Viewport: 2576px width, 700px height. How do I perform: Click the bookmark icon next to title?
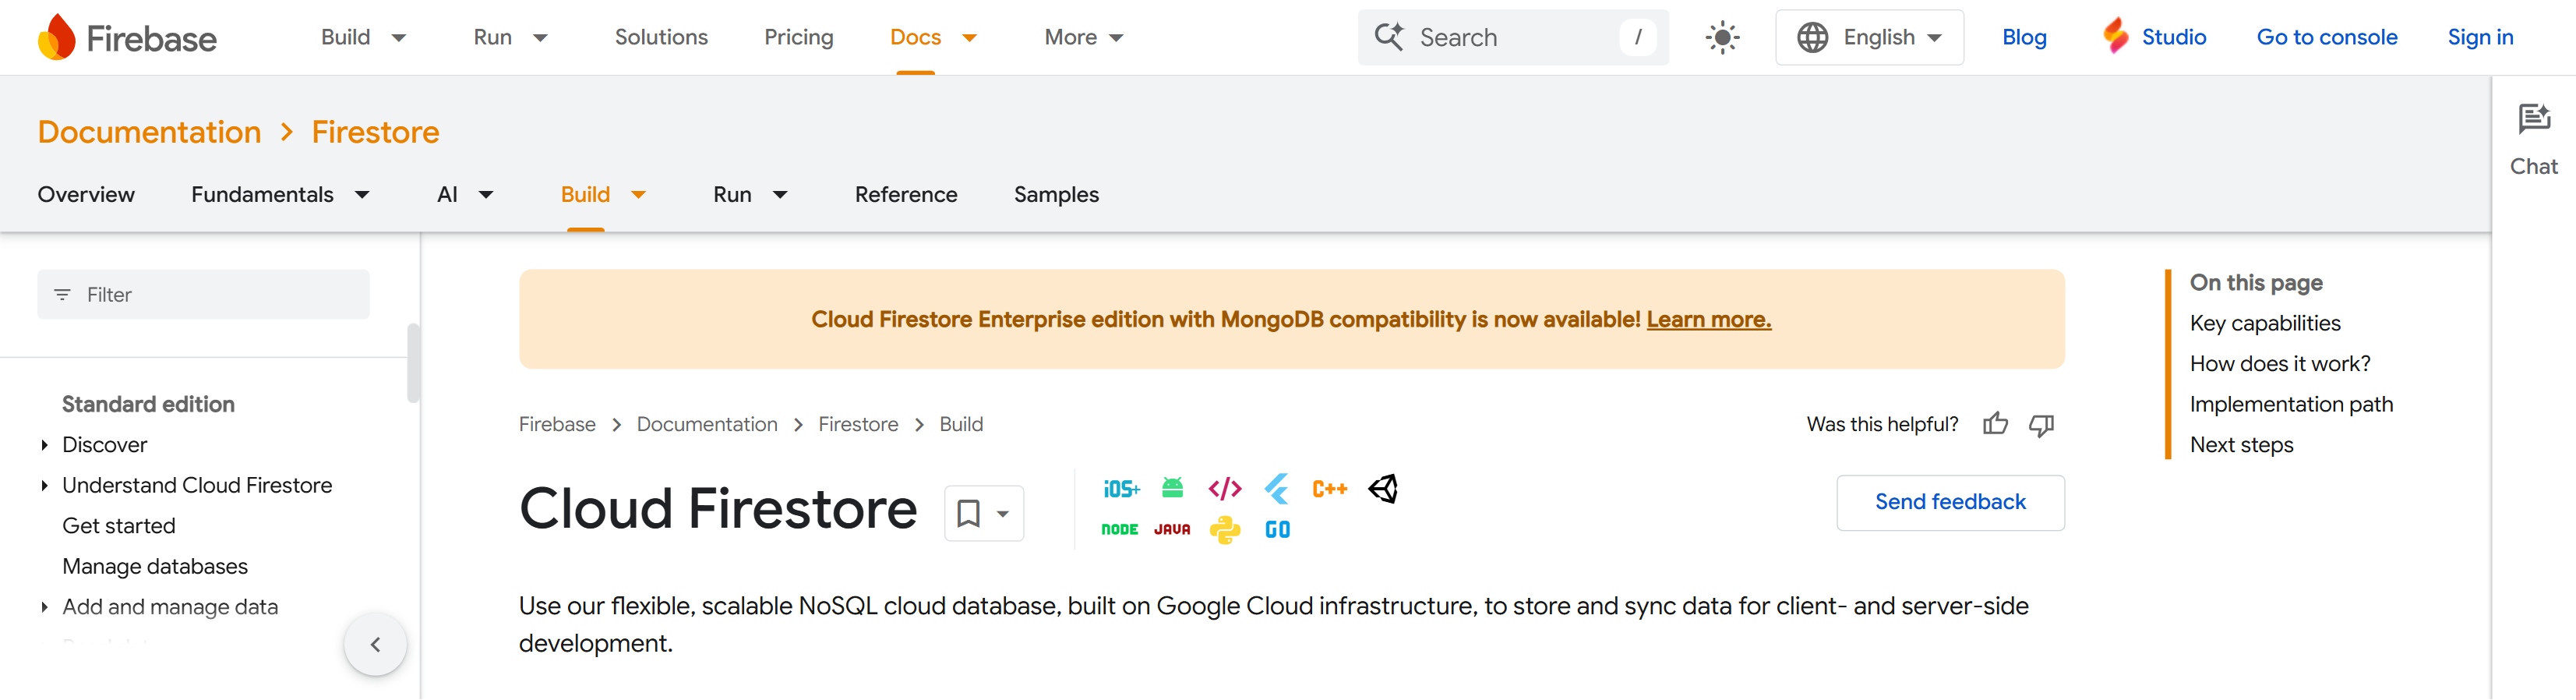click(x=967, y=513)
